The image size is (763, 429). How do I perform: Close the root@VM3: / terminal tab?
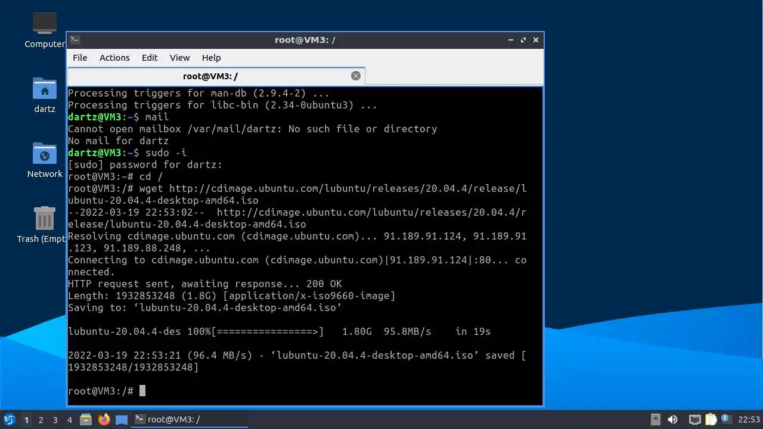coord(356,76)
